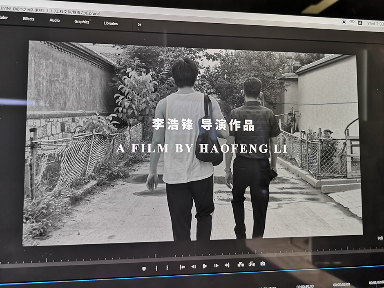Click the 00:00:55:00 timecode on timeline ruler

(x=342, y=284)
